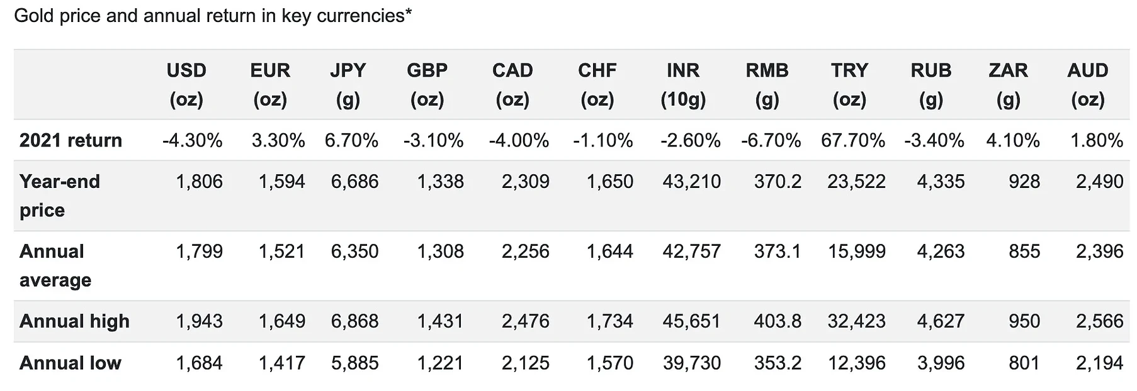Select the USD year-end price 1,806
Image resolution: width=1137 pixels, height=391 pixels.
point(199,182)
